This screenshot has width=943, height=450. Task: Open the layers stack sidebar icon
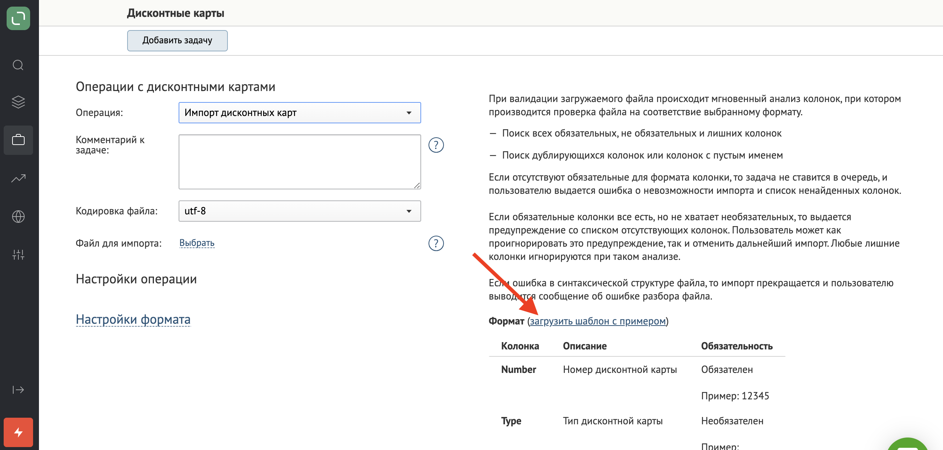18,102
